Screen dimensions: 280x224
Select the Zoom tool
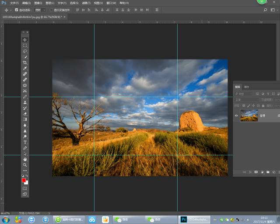pyautogui.click(x=25, y=165)
